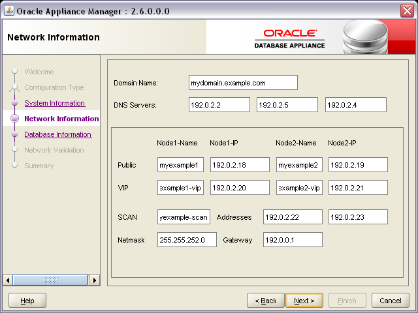This screenshot has height=313, width=418.
Task: Click the System Information step bullet marker
Action: 14,103
